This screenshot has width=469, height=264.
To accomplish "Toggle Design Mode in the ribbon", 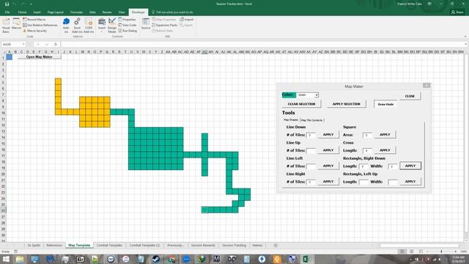I will pyautogui.click(x=112, y=26).
